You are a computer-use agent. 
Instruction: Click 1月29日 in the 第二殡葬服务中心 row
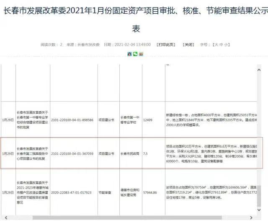[8, 154]
